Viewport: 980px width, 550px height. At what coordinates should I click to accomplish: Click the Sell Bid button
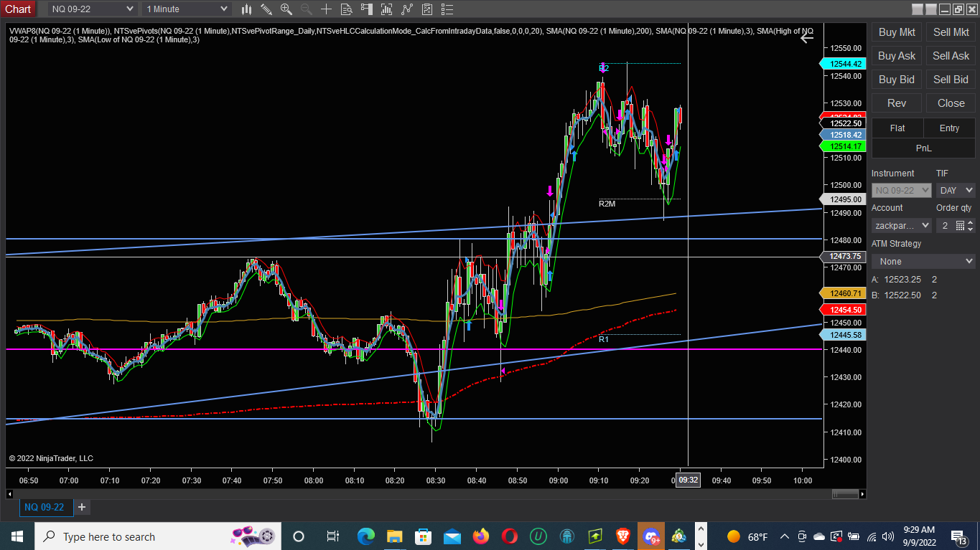[951, 80]
